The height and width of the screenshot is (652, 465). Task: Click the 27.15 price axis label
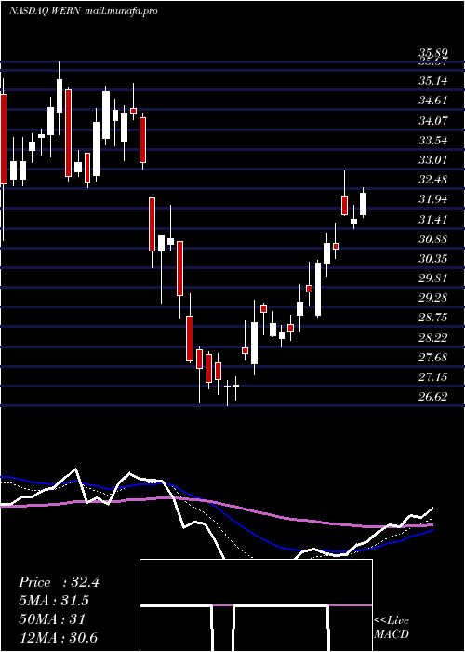click(433, 377)
